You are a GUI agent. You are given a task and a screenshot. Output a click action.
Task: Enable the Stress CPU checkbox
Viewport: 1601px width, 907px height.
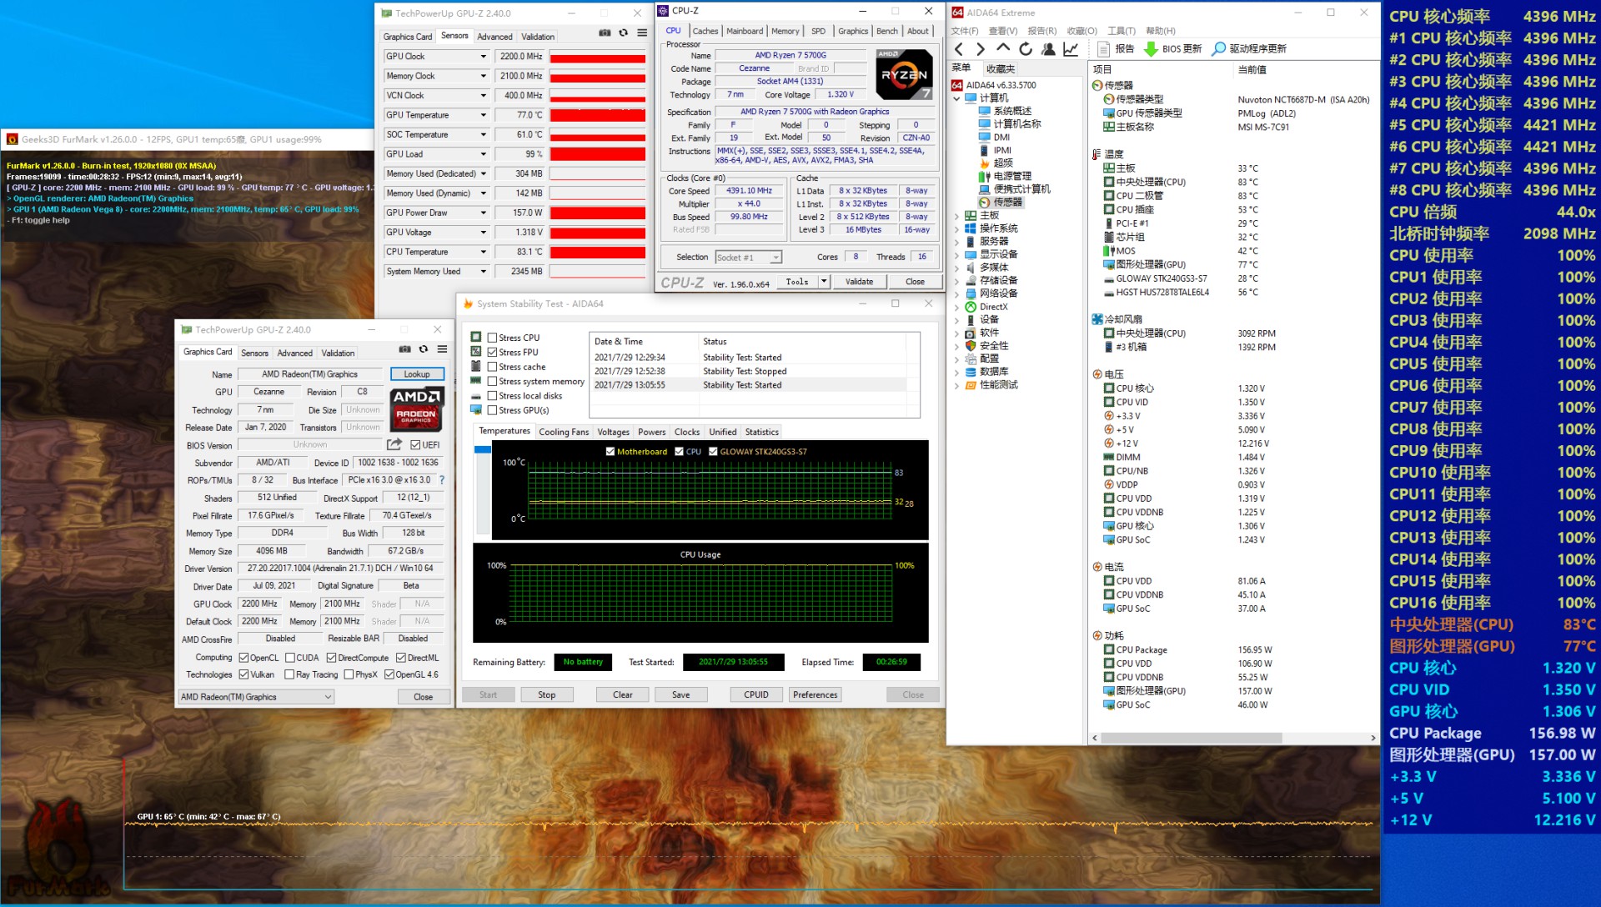click(x=494, y=338)
